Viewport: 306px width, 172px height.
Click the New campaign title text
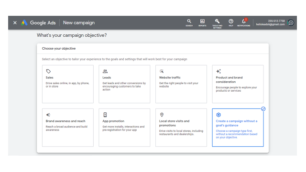pyautogui.click(x=79, y=22)
